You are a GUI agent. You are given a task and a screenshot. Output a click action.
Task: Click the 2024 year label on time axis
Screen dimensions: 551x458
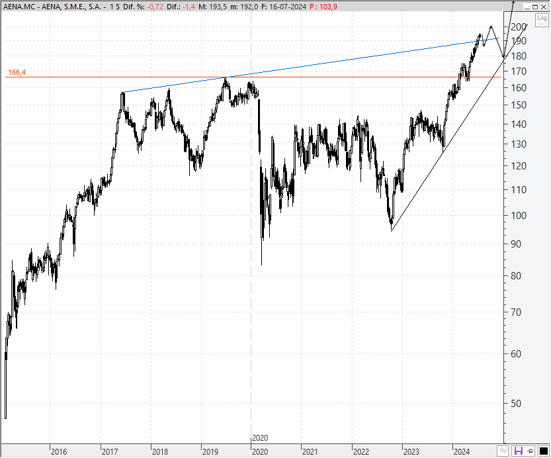462,451
